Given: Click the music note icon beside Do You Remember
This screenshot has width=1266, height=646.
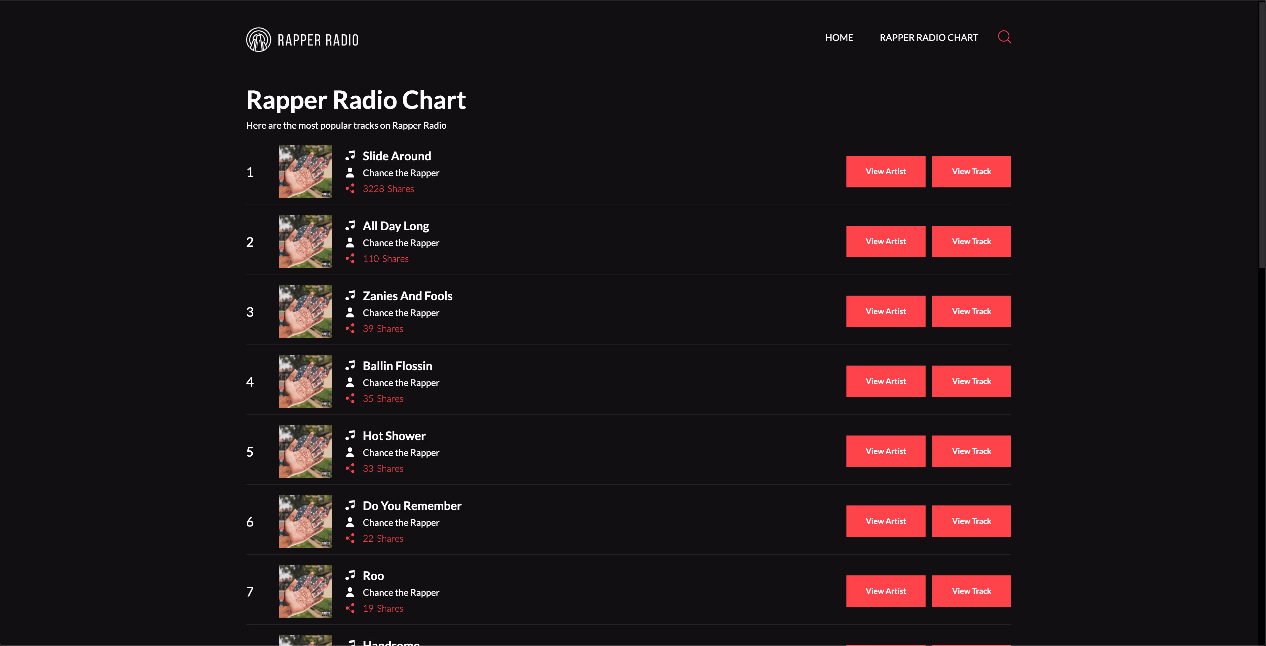Looking at the screenshot, I should (350, 505).
